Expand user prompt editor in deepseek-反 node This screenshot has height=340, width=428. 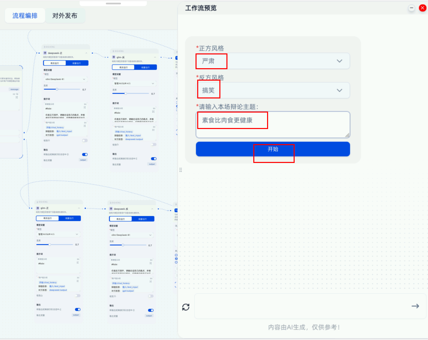point(151,282)
